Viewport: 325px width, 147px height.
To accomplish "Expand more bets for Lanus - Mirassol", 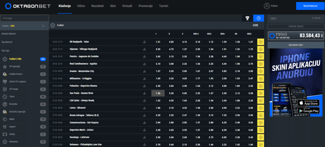I will coord(261,108).
